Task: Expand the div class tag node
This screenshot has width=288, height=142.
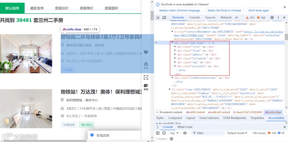Action: 175,62
